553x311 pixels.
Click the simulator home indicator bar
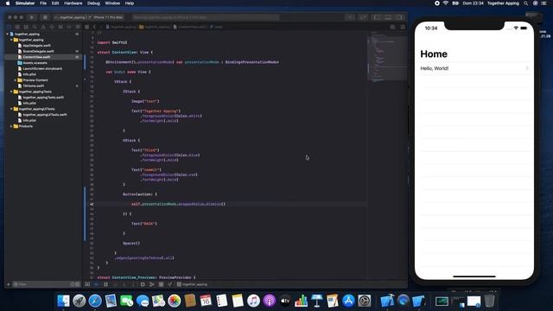[474, 276]
